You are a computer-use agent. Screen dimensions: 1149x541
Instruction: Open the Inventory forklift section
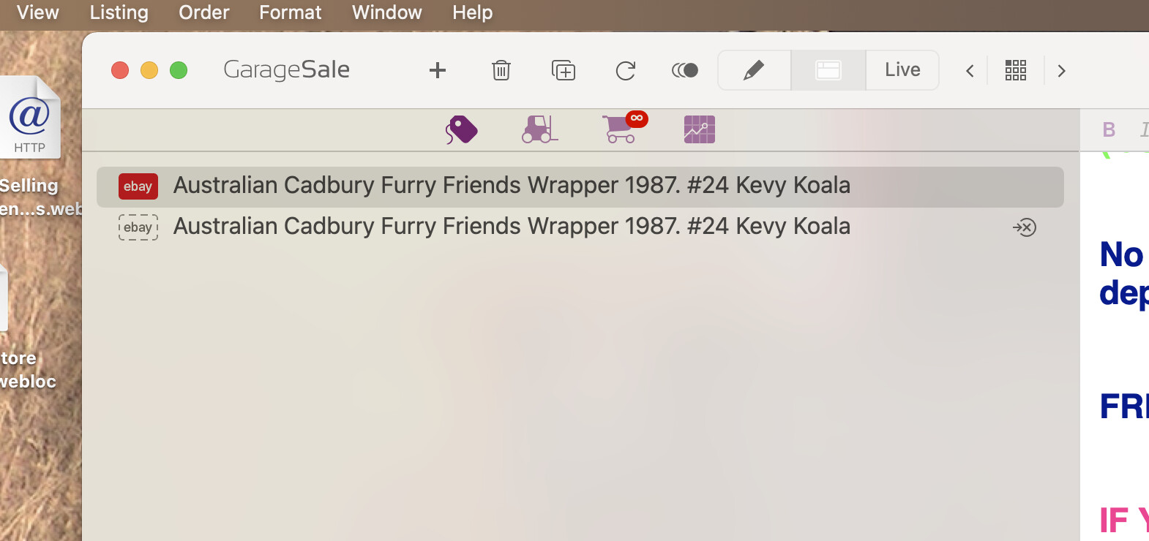pos(540,129)
